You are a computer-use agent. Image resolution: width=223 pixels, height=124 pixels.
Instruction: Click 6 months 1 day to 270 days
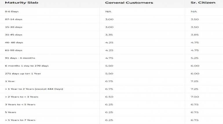[x=27, y=66]
